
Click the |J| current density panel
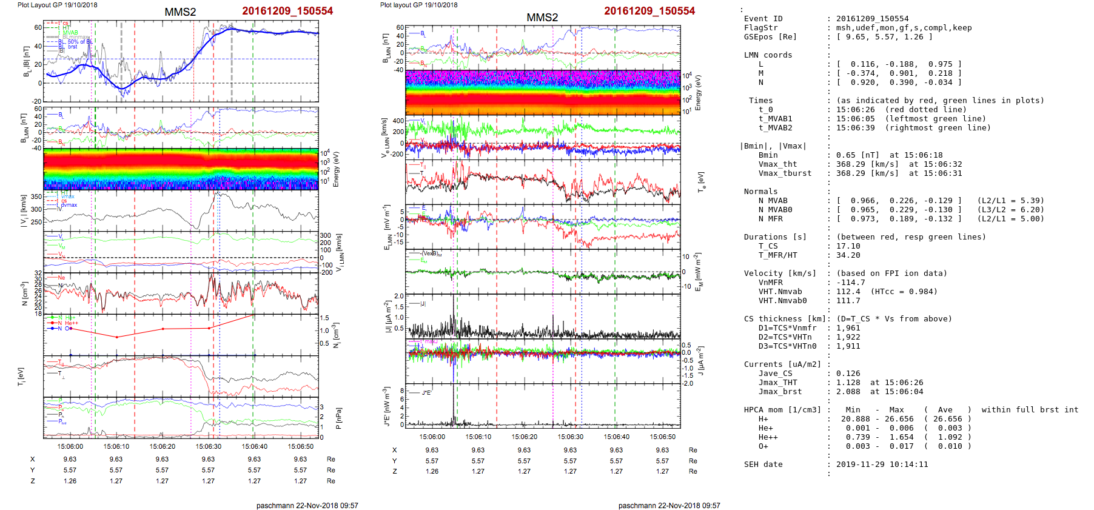pos(543,315)
